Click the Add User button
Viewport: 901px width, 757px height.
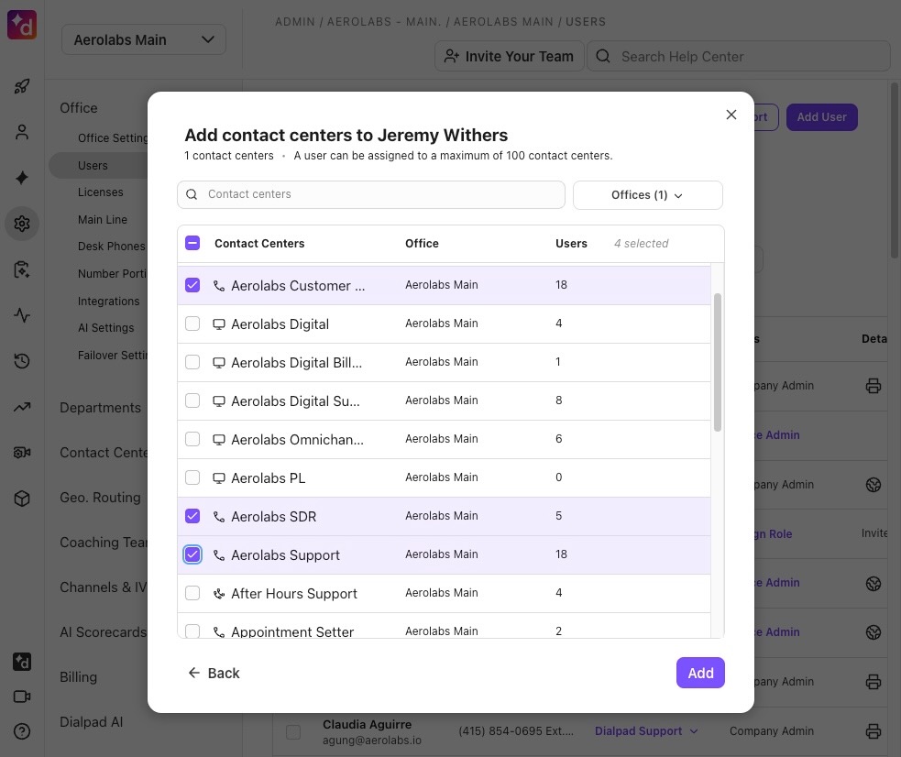(x=821, y=117)
